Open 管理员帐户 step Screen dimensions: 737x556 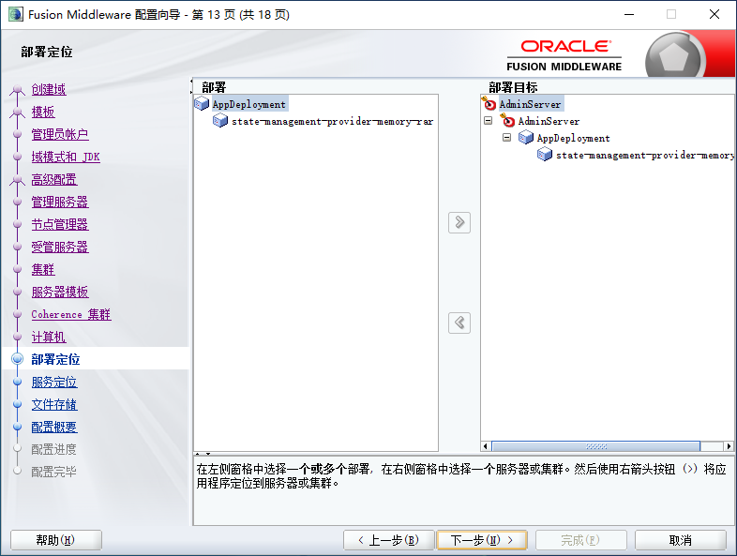(x=60, y=134)
